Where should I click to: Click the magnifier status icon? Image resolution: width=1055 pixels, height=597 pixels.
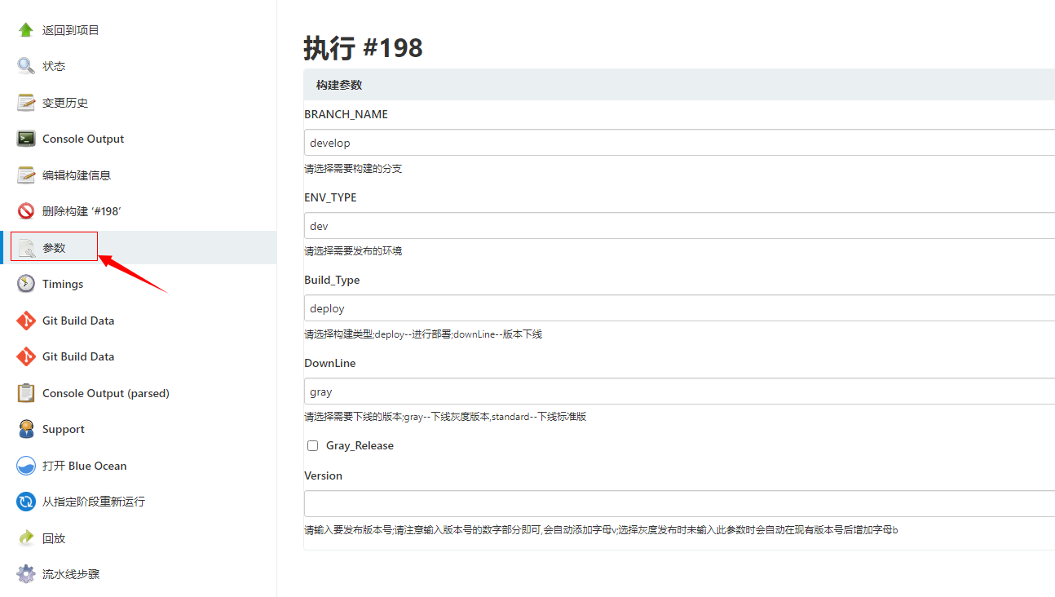(x=26, y=66)
